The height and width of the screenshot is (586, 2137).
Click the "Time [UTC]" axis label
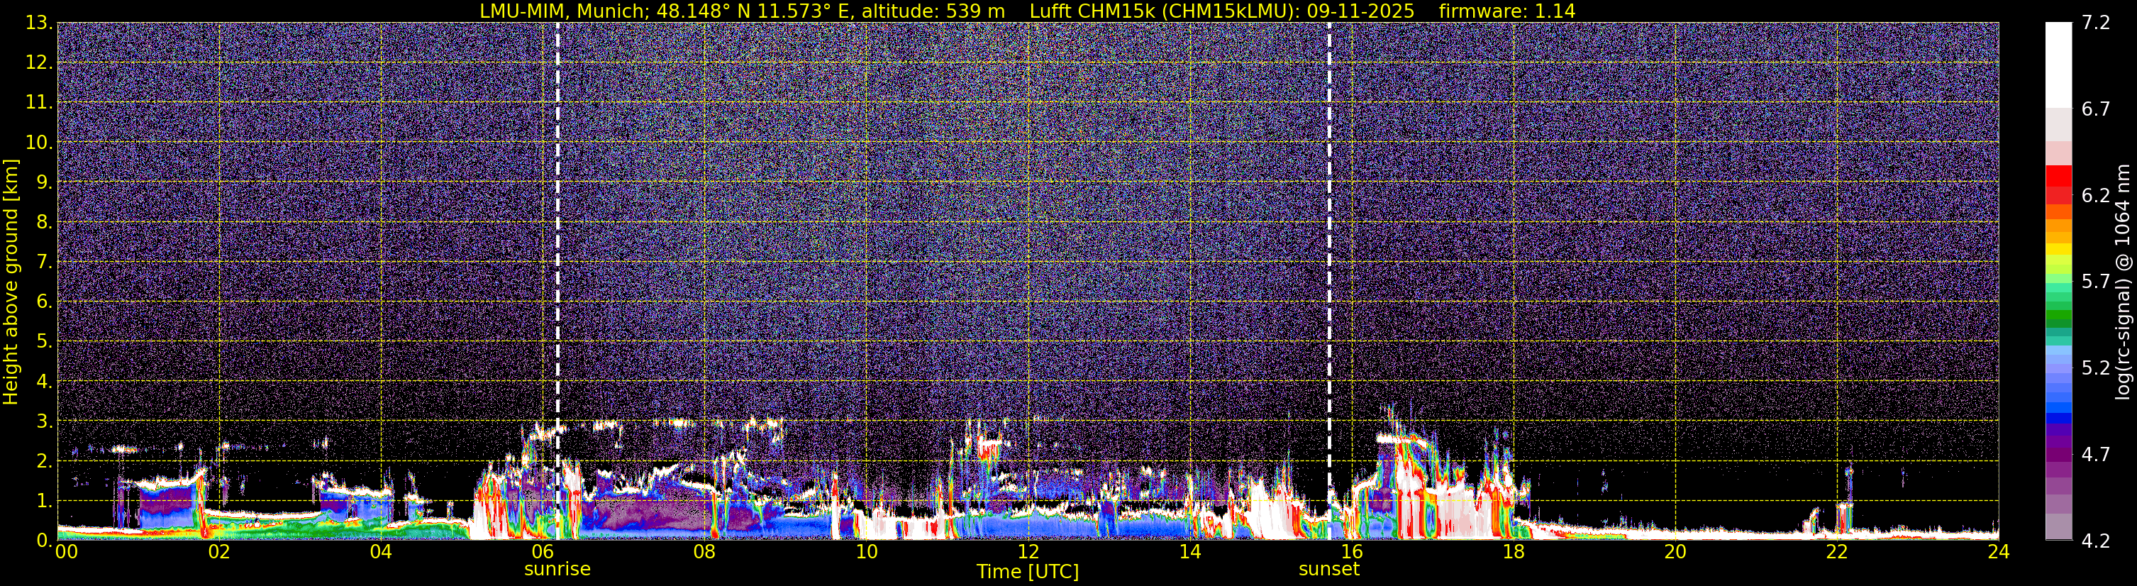(1028, 572)
